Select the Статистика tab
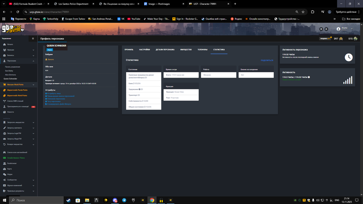Viewport: 363px width, 204px height. click(x=219, y=50)
